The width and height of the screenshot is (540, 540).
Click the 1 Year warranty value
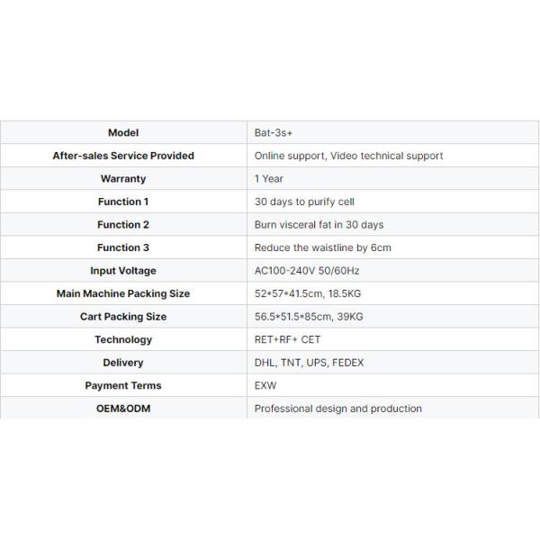click(x=269, y=178)
